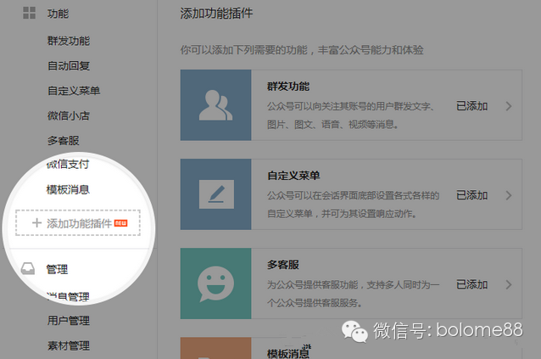Click 已添加 status on 群发功能 card
The height and width of the screenshot is (359, 541).
click(x=471, y=106)
